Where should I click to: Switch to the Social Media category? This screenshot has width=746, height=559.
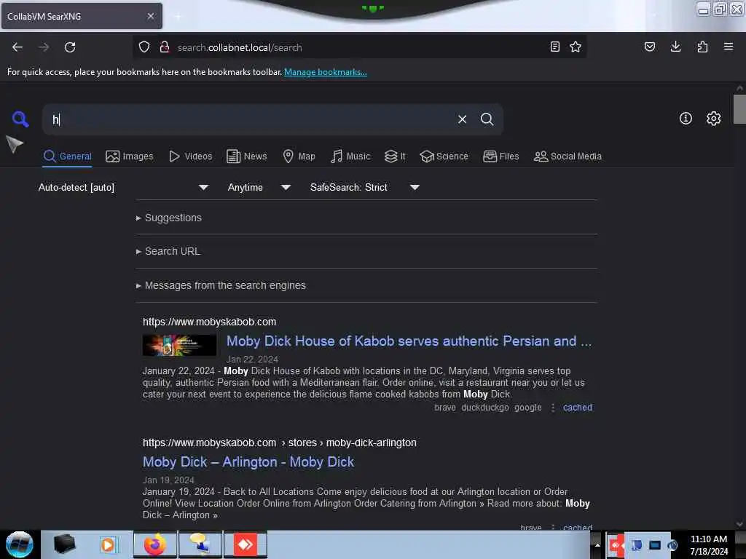pos(568,156)
